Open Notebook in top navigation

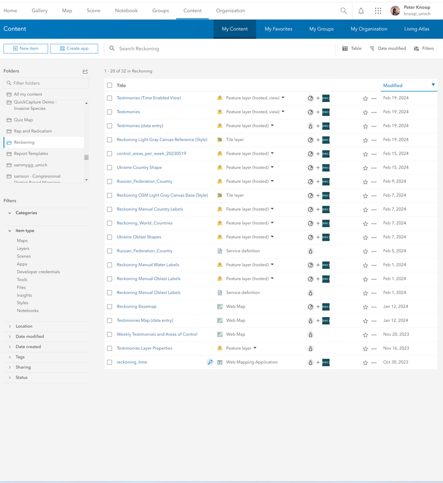pos(126,11)
